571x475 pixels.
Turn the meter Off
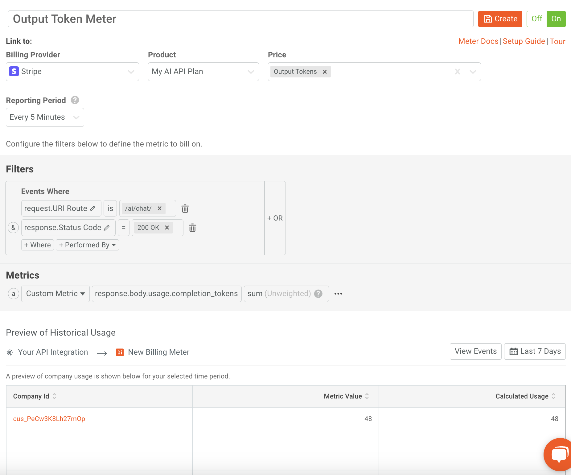[x=536, y=19]
